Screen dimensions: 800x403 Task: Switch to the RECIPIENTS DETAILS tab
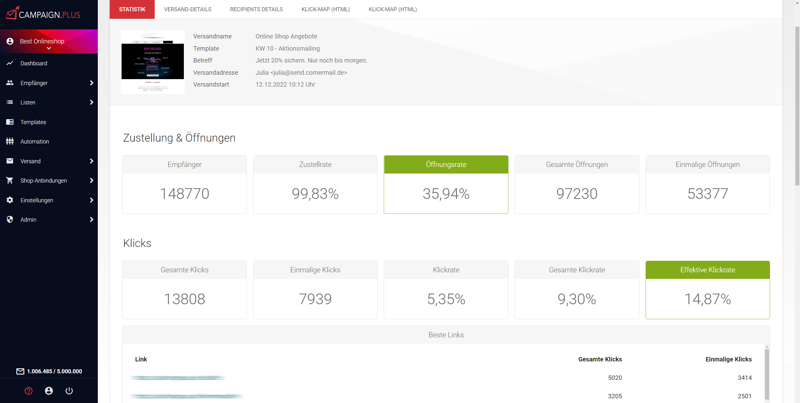click(x=257, y=9)
